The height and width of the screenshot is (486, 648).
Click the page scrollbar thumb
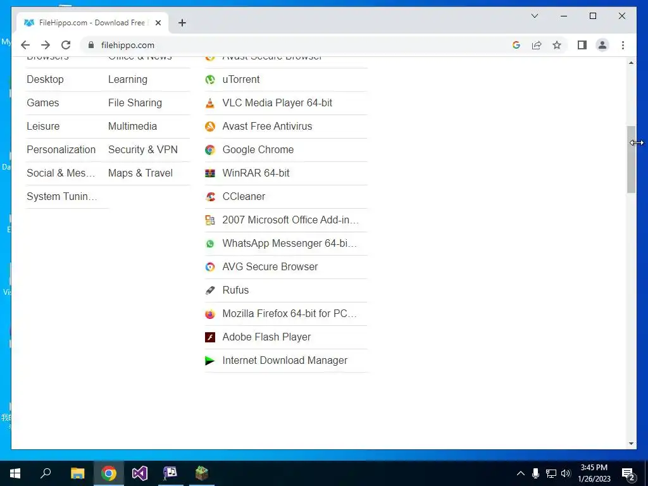click(x=631, y=159)
